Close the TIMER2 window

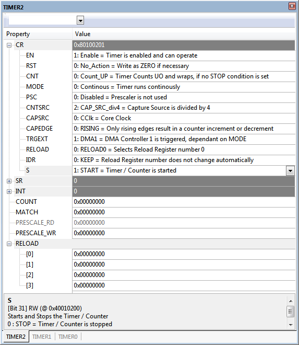[x=292, y=6]
